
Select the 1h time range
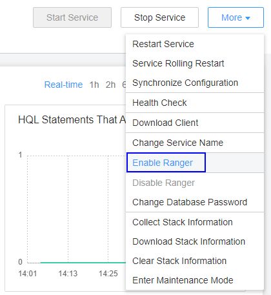[x=94, y=85]
